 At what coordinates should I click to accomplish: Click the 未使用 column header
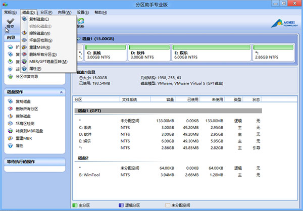[218, 100]
